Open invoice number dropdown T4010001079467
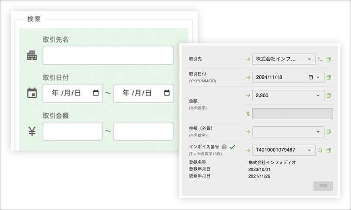The width and height of the screenshot is (351, 210). click(284, 150)
